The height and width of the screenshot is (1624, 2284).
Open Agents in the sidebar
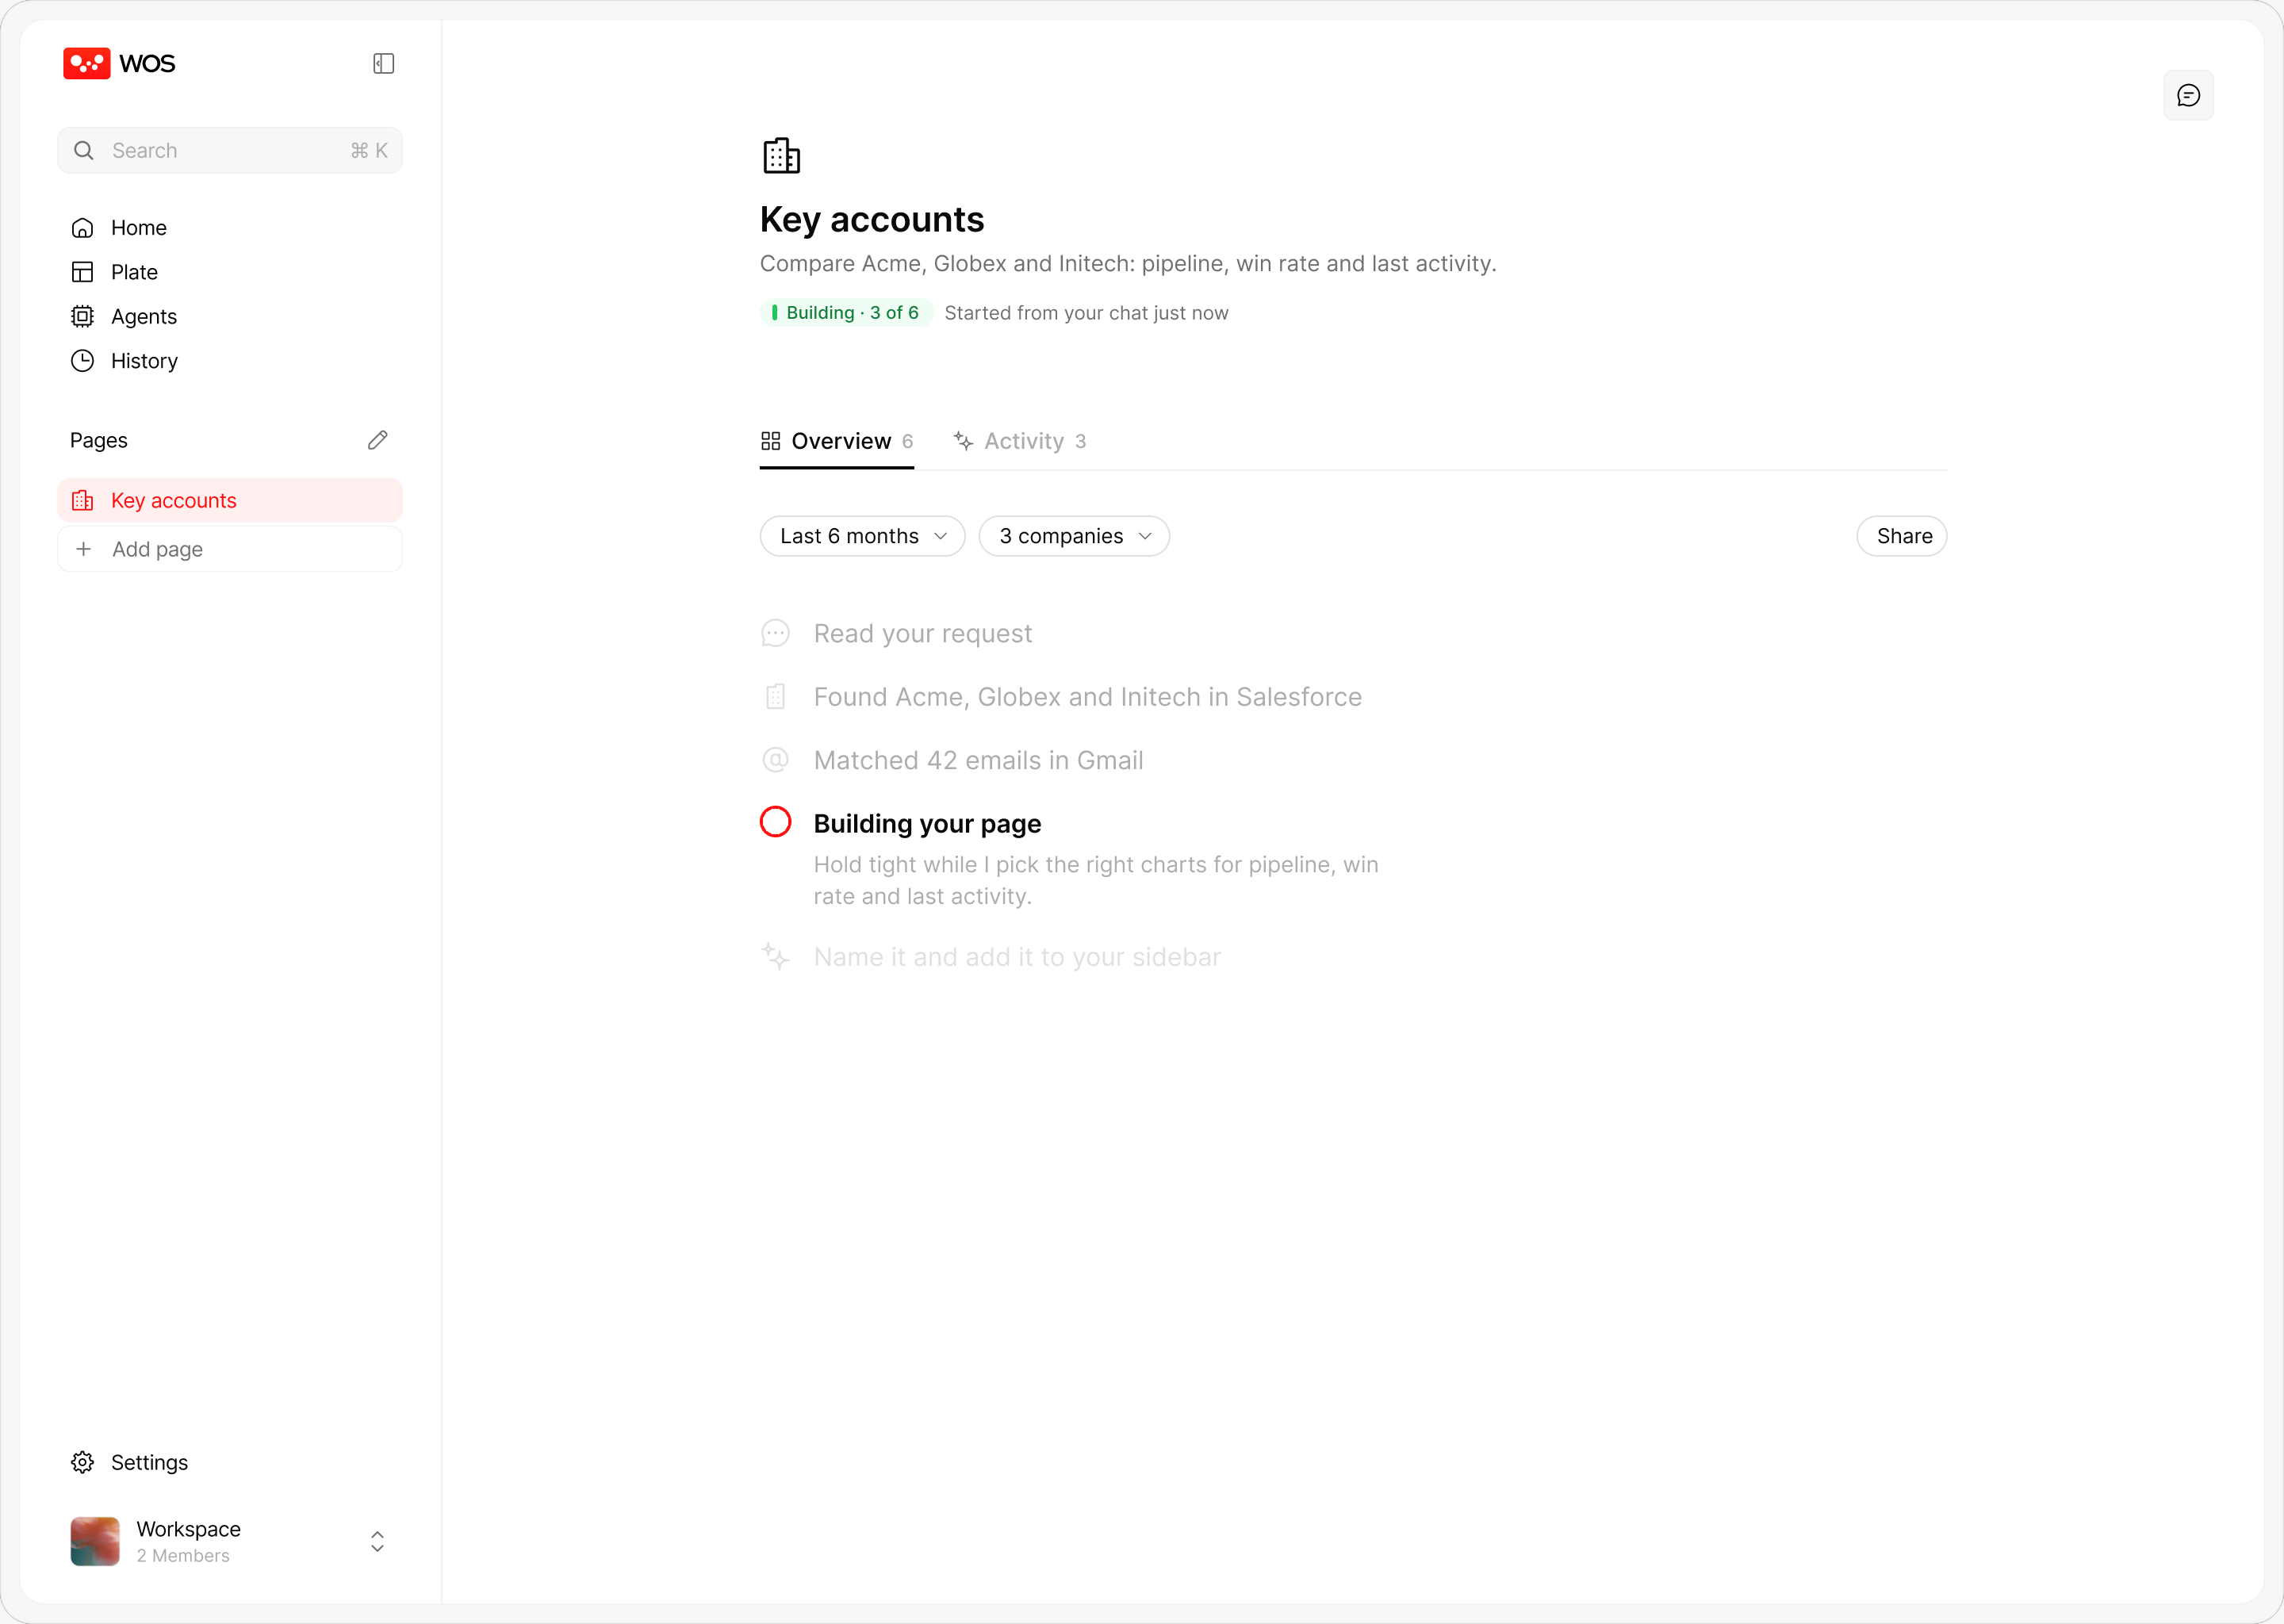point(230,316)
